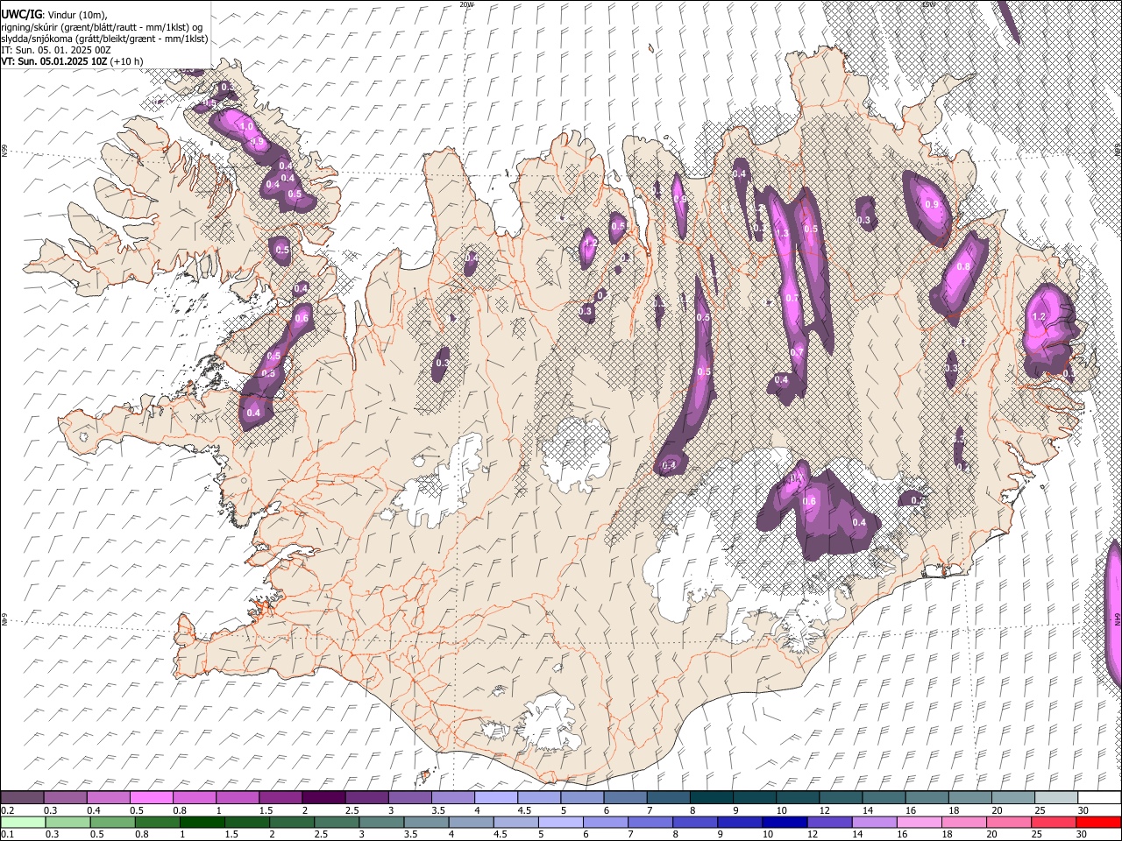
Task: Choose the gray-green 3 rain legend swatch
Action: pos(381,822)
